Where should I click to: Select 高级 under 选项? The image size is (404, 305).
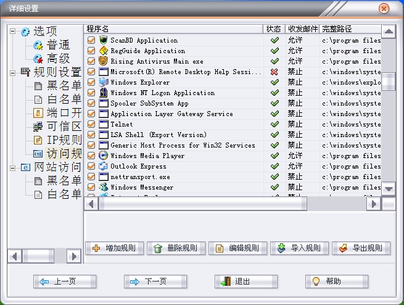[58, 59]
